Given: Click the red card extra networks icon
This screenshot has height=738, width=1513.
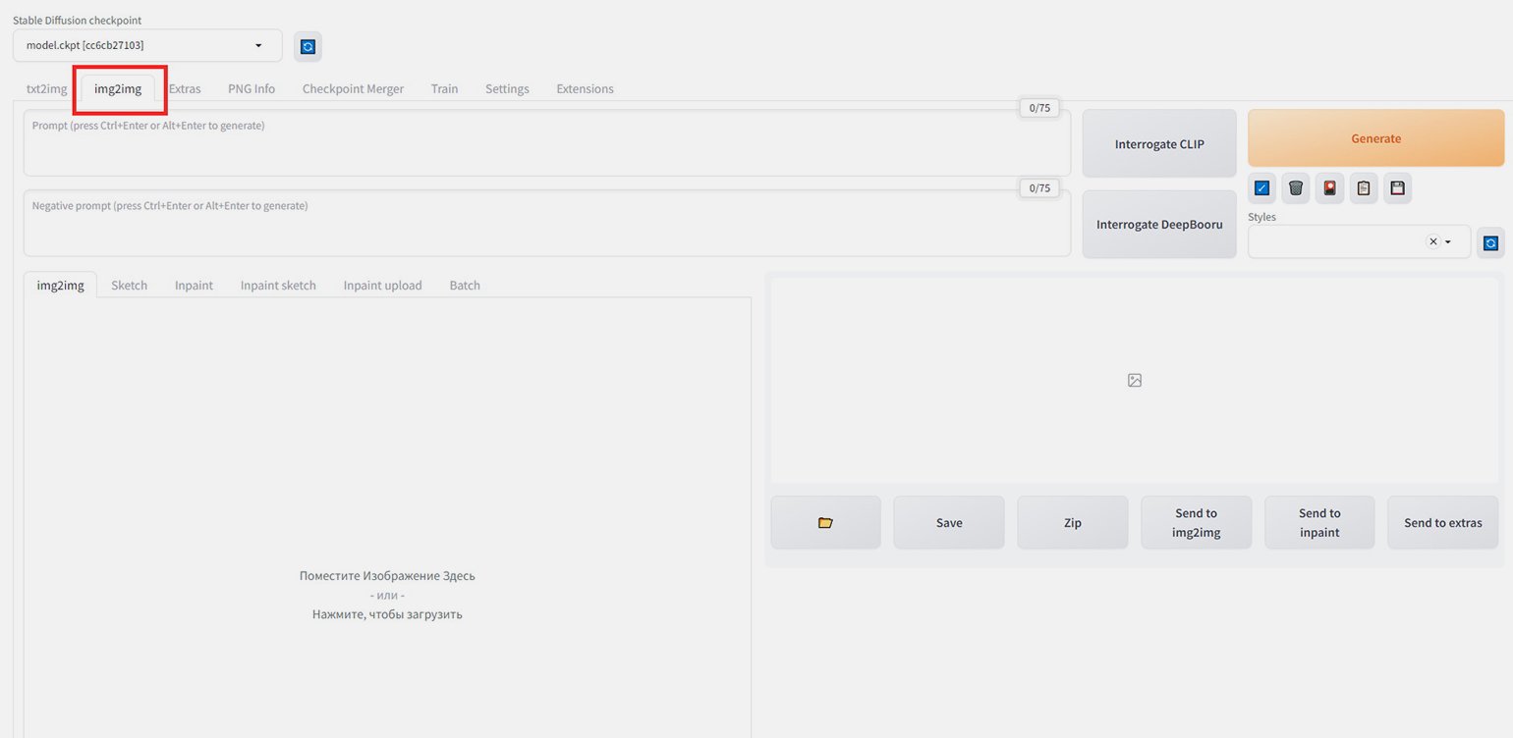Looking at the screenshot, I should coord(1329,188).
